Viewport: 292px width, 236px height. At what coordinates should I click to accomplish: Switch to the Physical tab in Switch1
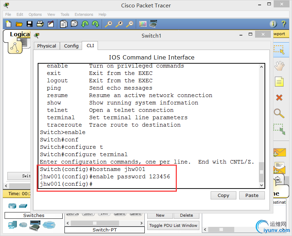tap(46, 46)
